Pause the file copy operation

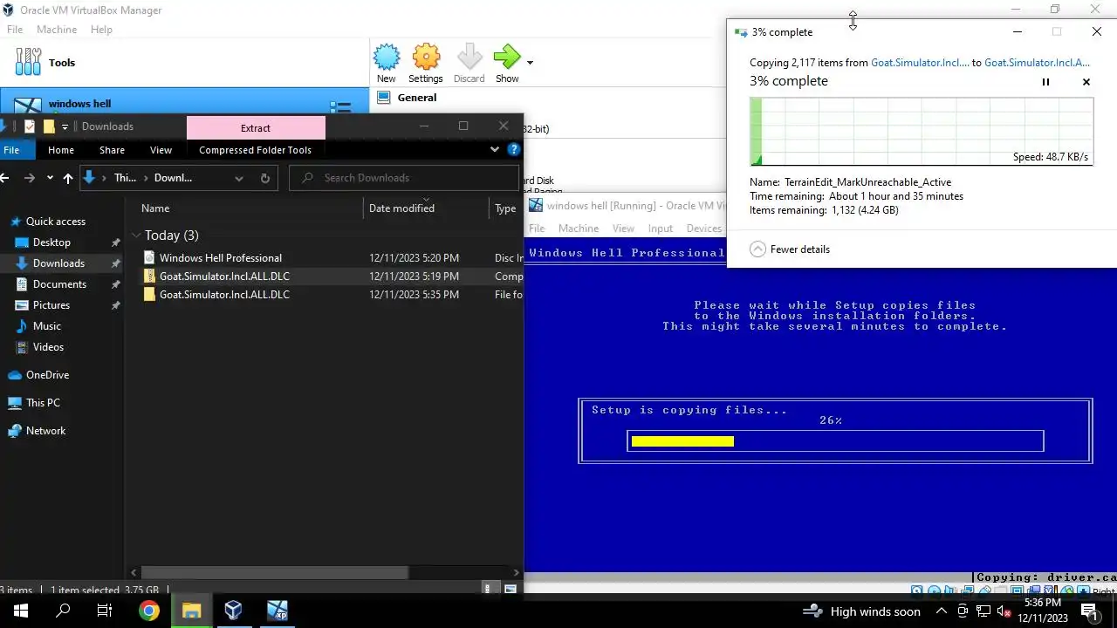[1045, 82]
